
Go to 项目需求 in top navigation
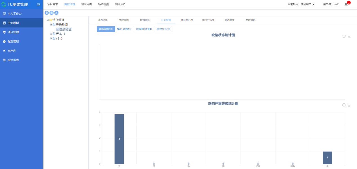[x=53, y=4]
